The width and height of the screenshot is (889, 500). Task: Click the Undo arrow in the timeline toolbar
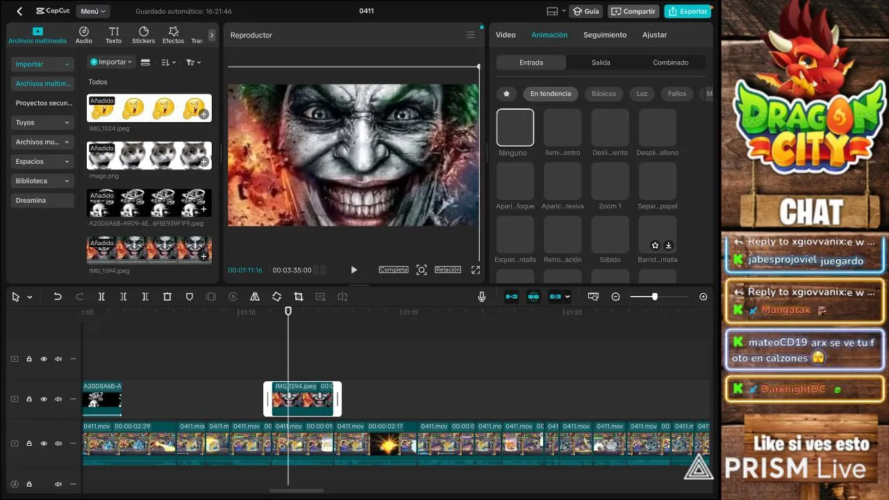tap(58, 297)
